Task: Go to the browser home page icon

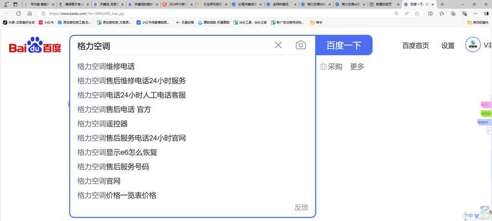Action: point(29,13)
